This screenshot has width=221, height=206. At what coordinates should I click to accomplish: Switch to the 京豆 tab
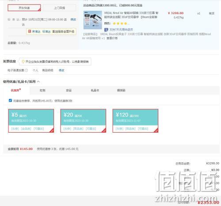pyautogui.click(x=69, y=90)
